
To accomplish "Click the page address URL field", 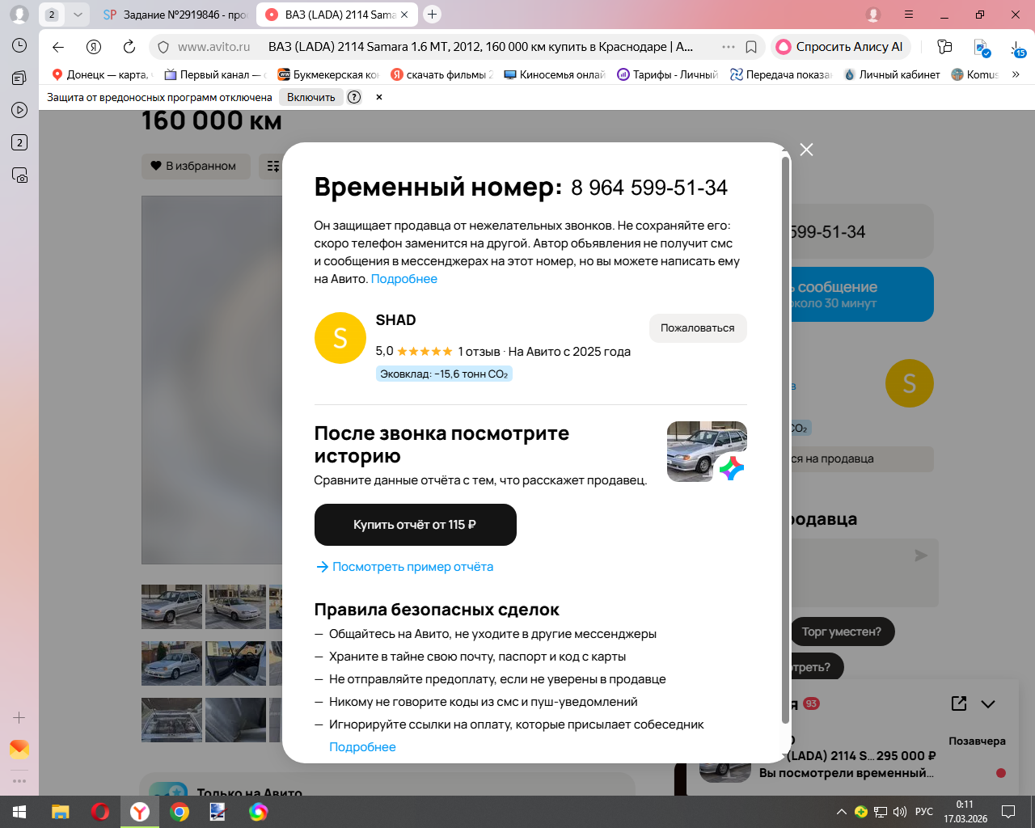I will point(480,47).
